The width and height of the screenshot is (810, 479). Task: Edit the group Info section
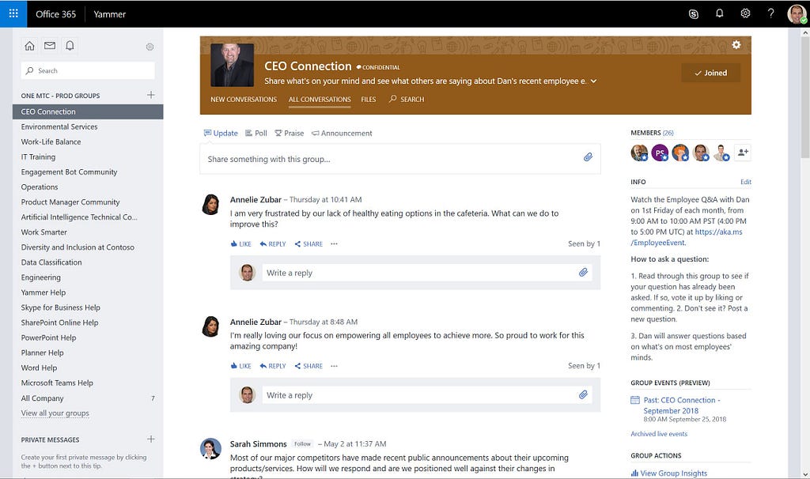coord(745,182)
